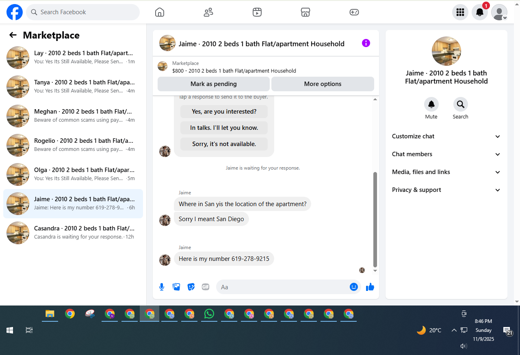Screen dimensions: 520x355
Task: Open Windows Task View
Action: pos(29,330)
